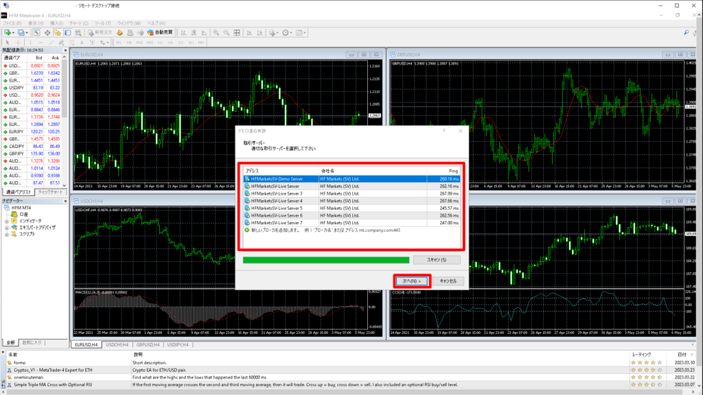Click スキャン(S) scan button
This screenshot has width=703, height=395.
(437, 260)
